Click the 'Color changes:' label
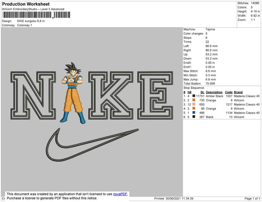Screen dimensions: 262x202 [x=193, y=34]
